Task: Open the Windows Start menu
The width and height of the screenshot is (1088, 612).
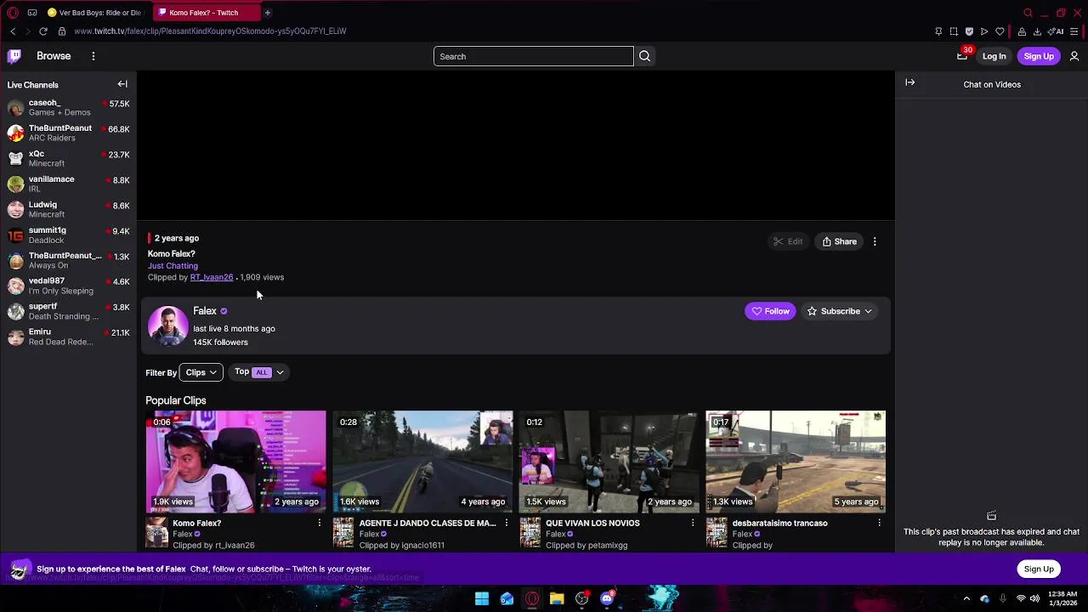Action: click(x=482, y=598)
